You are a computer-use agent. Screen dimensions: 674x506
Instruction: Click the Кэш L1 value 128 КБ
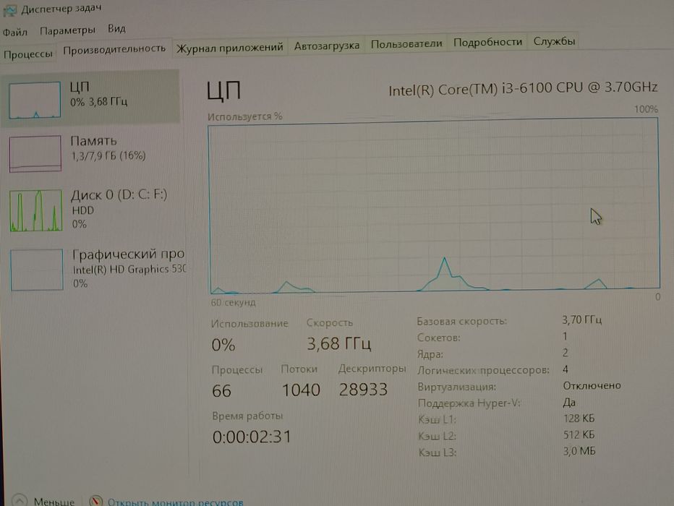pos(579,418)
